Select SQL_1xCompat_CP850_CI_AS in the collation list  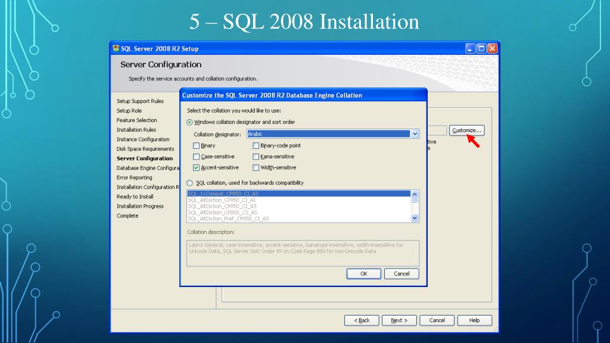tap(299, 194)
